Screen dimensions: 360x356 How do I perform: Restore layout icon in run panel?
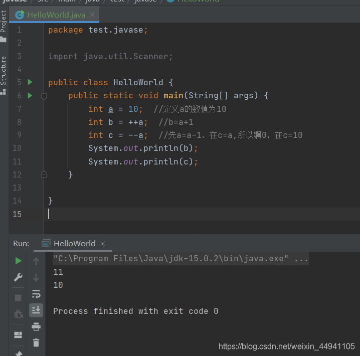coord(18,335)
